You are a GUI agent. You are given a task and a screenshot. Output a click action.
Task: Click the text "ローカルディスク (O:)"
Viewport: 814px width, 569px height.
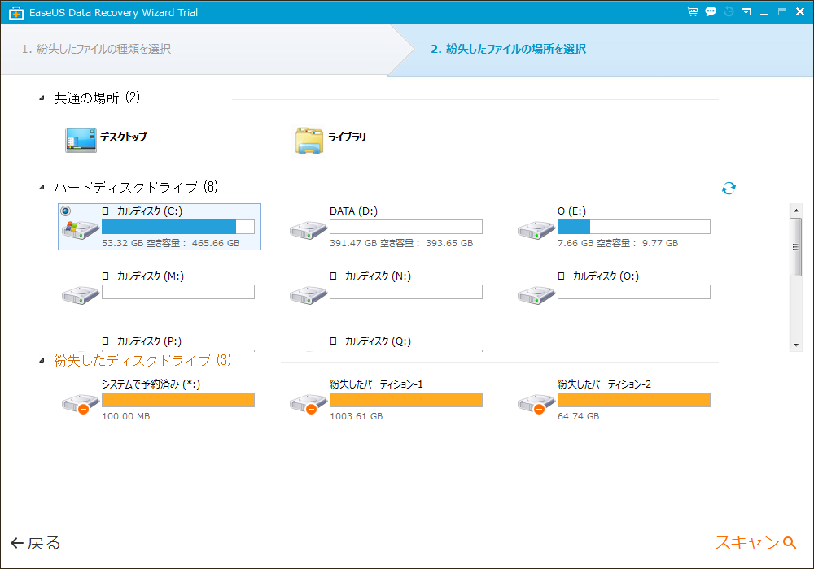point(598,276)
